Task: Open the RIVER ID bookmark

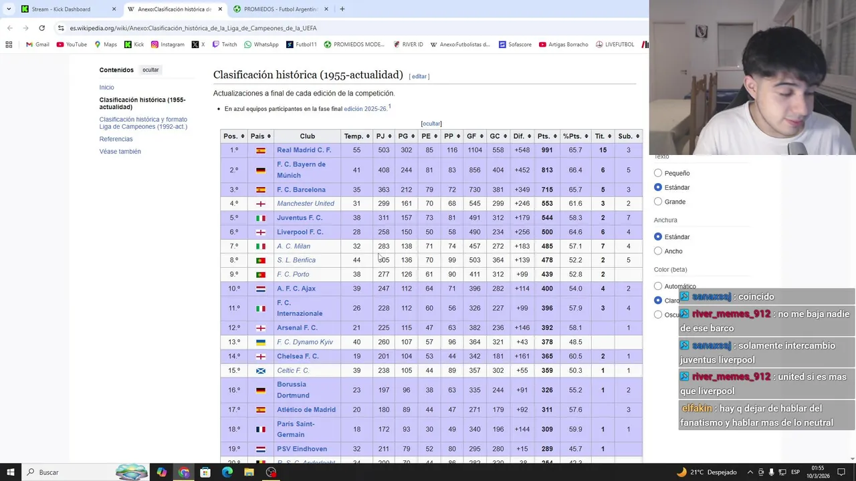Action: pos(407,45)
